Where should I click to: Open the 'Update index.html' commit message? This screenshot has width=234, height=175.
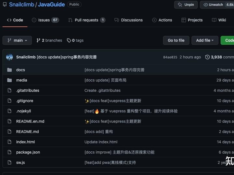click(x=101, y=142)
